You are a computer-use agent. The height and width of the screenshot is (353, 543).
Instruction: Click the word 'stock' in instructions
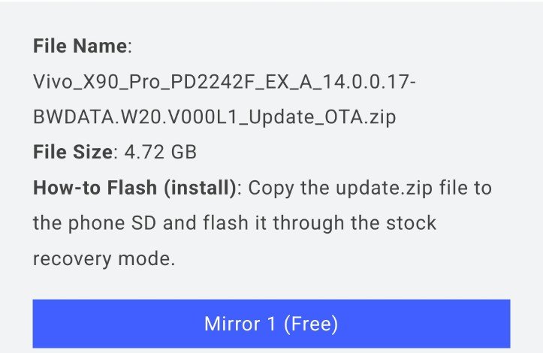tap(412, 223)
